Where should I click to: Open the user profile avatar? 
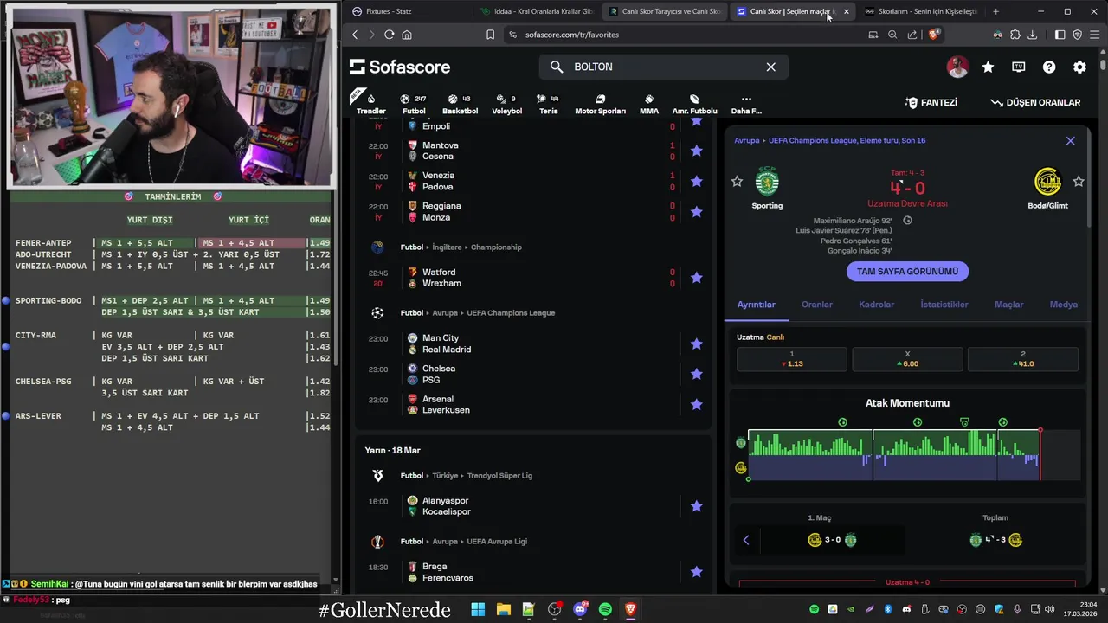tap(957, 67)
